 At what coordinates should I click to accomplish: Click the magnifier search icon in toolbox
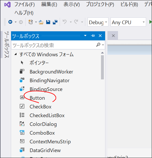coord(98,45)
